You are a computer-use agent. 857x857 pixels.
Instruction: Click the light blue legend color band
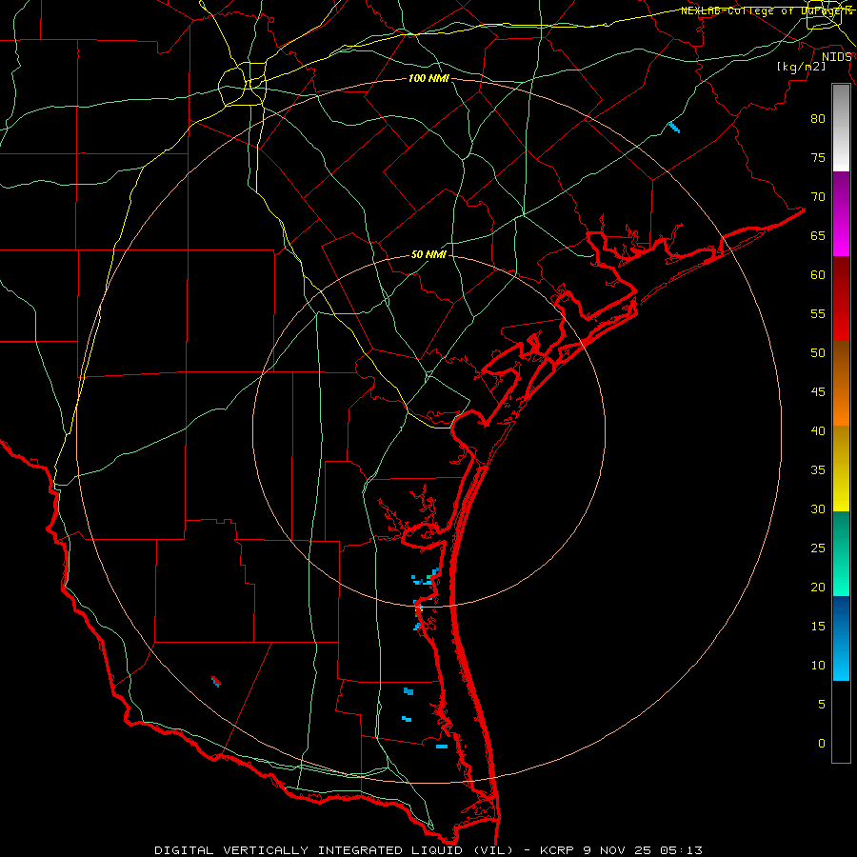(x=841, y=638)
